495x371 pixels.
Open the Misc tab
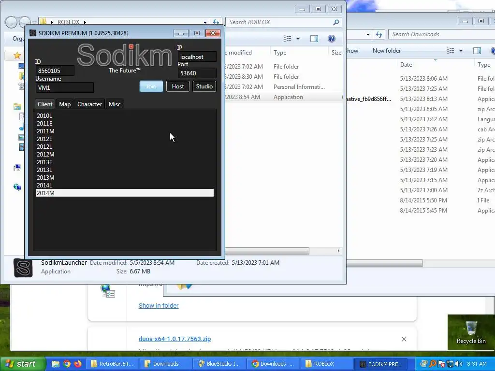pyautogui.click(x=115, y=104)
